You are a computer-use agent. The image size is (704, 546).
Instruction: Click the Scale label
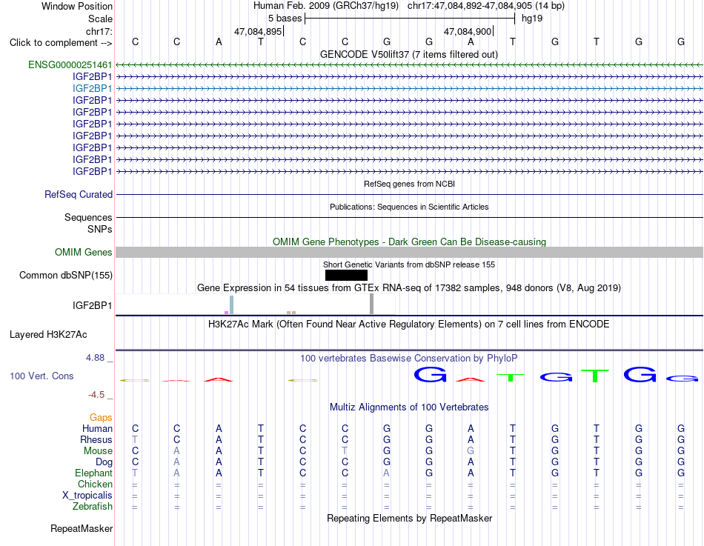click(100, 19)
